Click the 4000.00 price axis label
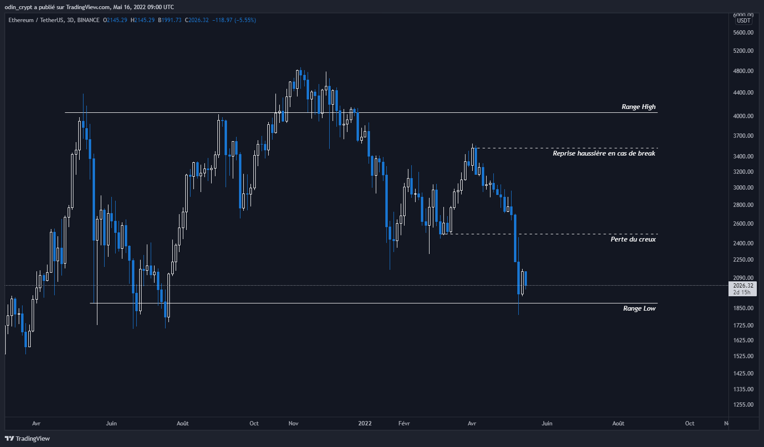This screenshot has width=764, height=447. [x=743, y=116]
